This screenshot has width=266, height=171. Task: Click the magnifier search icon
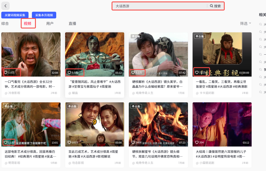211,6
